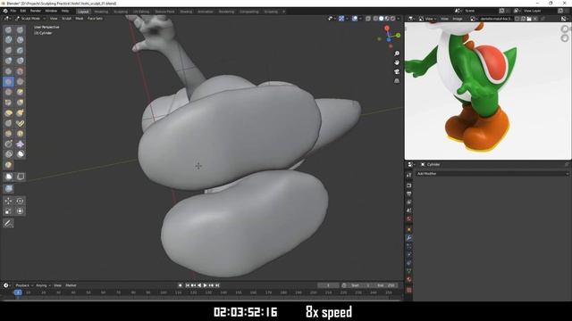The image size is (572, 321).
Task: Open the 3D viewport editor type dropdown
Action: click(x=7, y=19)
